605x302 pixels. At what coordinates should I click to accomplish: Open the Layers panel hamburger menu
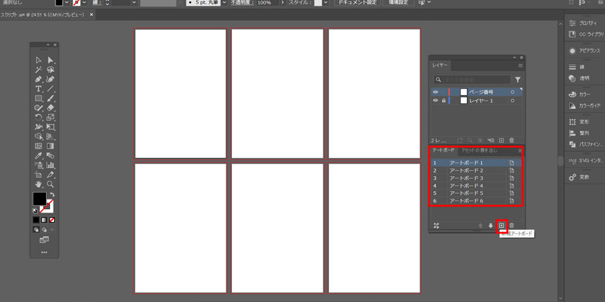point(520,65)
